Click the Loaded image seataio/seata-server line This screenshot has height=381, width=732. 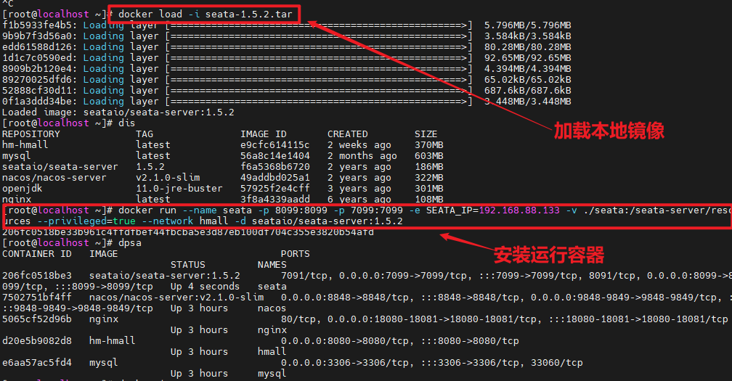pos(118,112)
